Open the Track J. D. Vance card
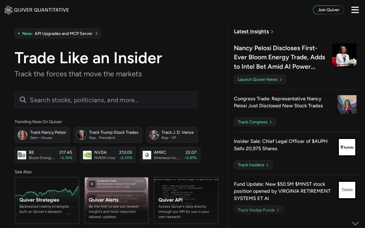365x228 pixels. tap(172, 135)
